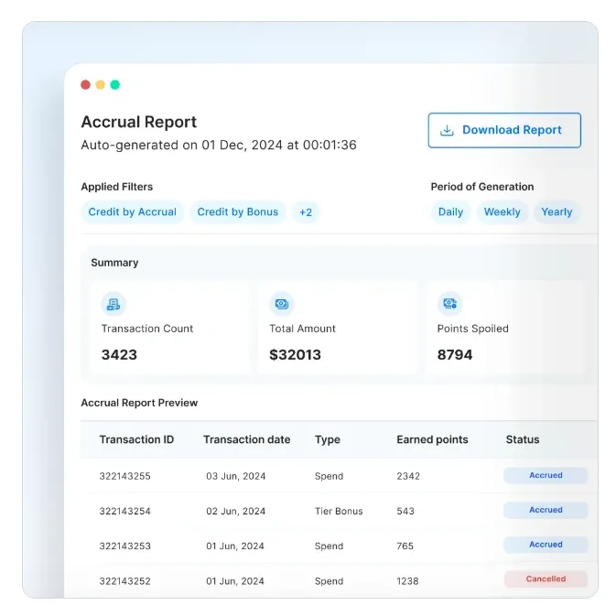Sort by Status column header

point(523,439)
